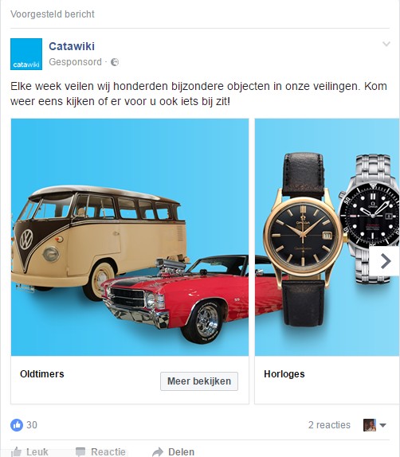Click the Catawiki logo profile picture
The width and height of the screenshot is (400, 457).
tap(26, 54)
